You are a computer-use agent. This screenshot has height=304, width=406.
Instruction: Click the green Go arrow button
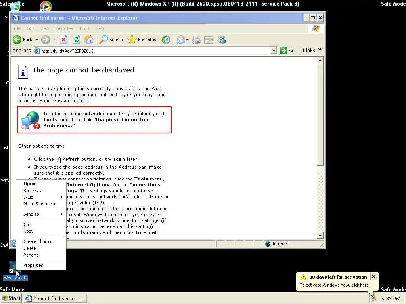click(x=284, y=51)
